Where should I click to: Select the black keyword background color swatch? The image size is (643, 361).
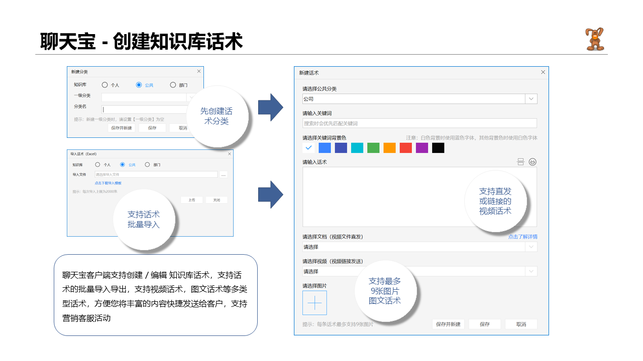pos(438,148)
